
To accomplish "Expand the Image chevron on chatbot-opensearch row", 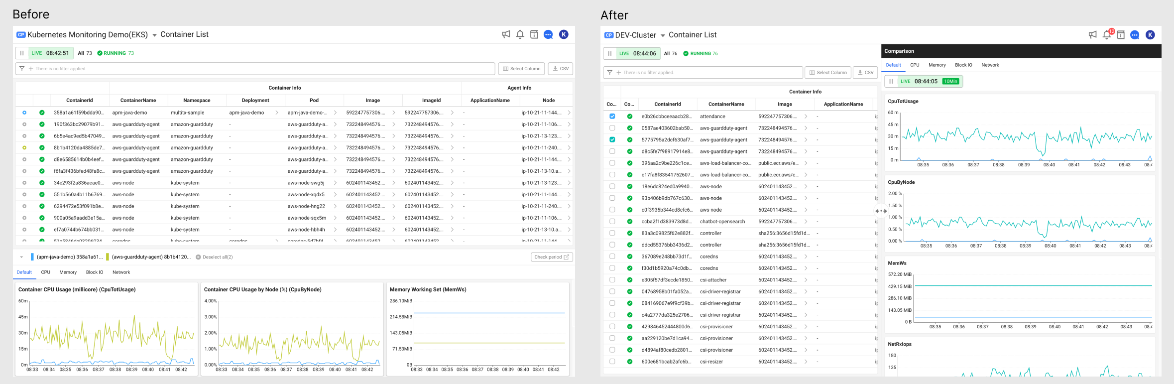I will [x=806, y=222].
